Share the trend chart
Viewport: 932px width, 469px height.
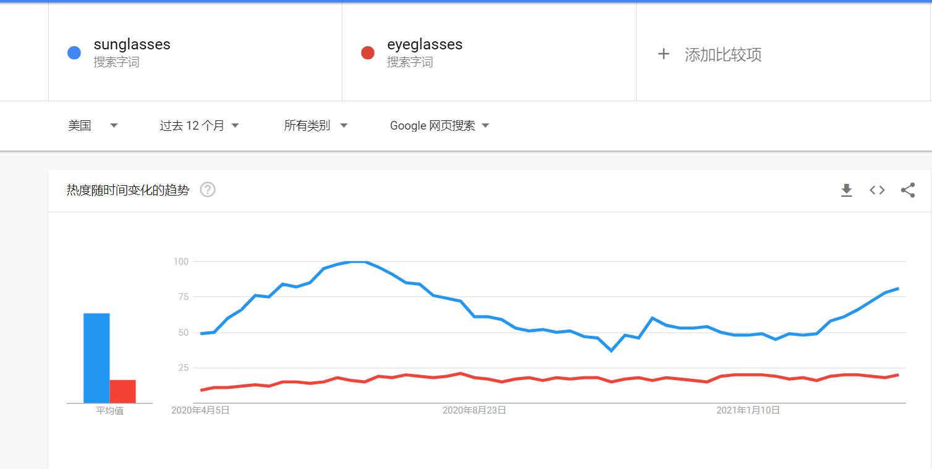pos(907,190)
